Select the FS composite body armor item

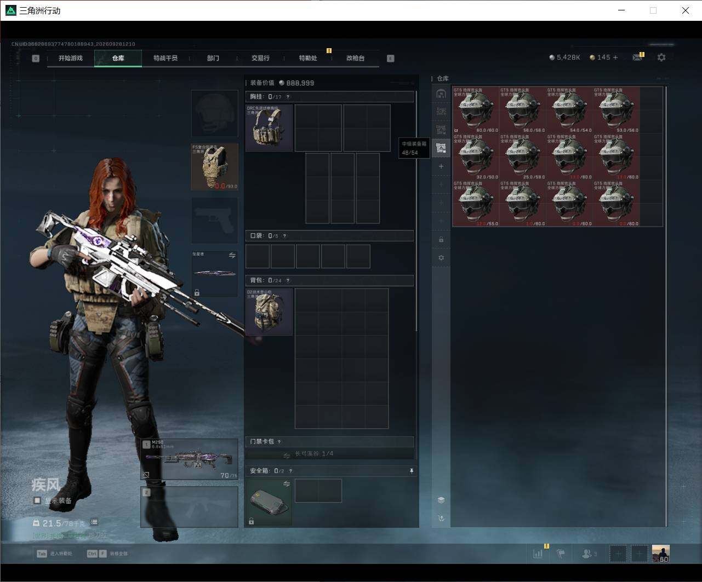pyautogui.click(x=215, y=167)
